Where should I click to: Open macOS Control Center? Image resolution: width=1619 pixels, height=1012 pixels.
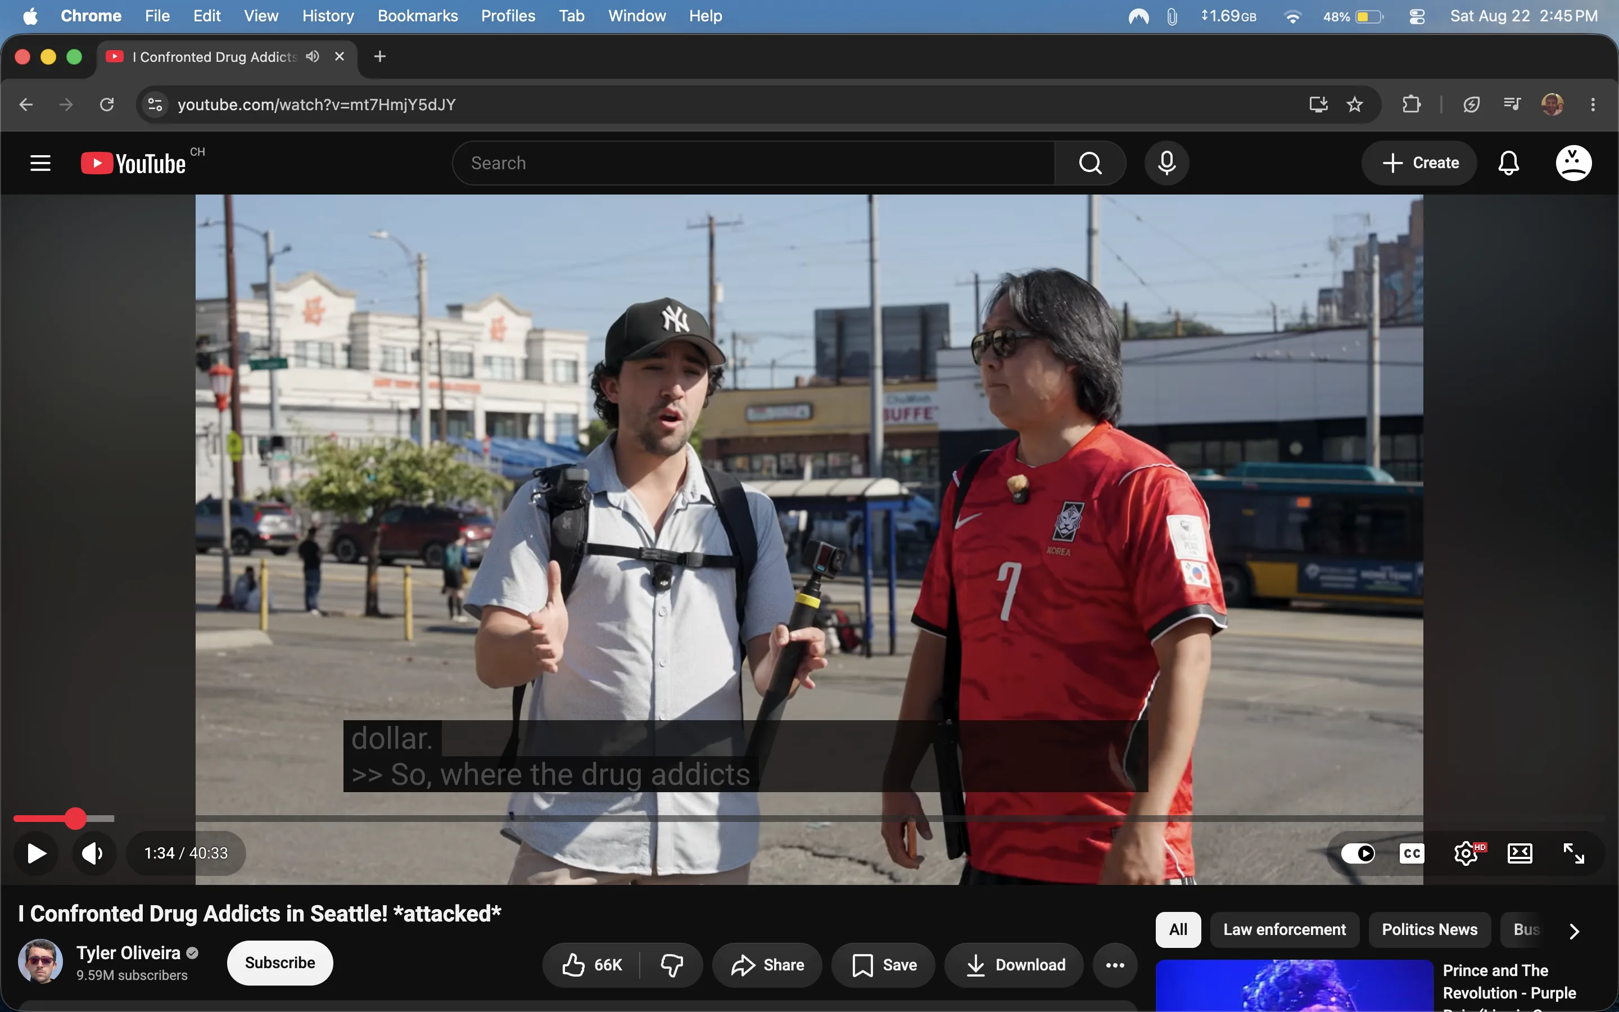click(1417, 17)
